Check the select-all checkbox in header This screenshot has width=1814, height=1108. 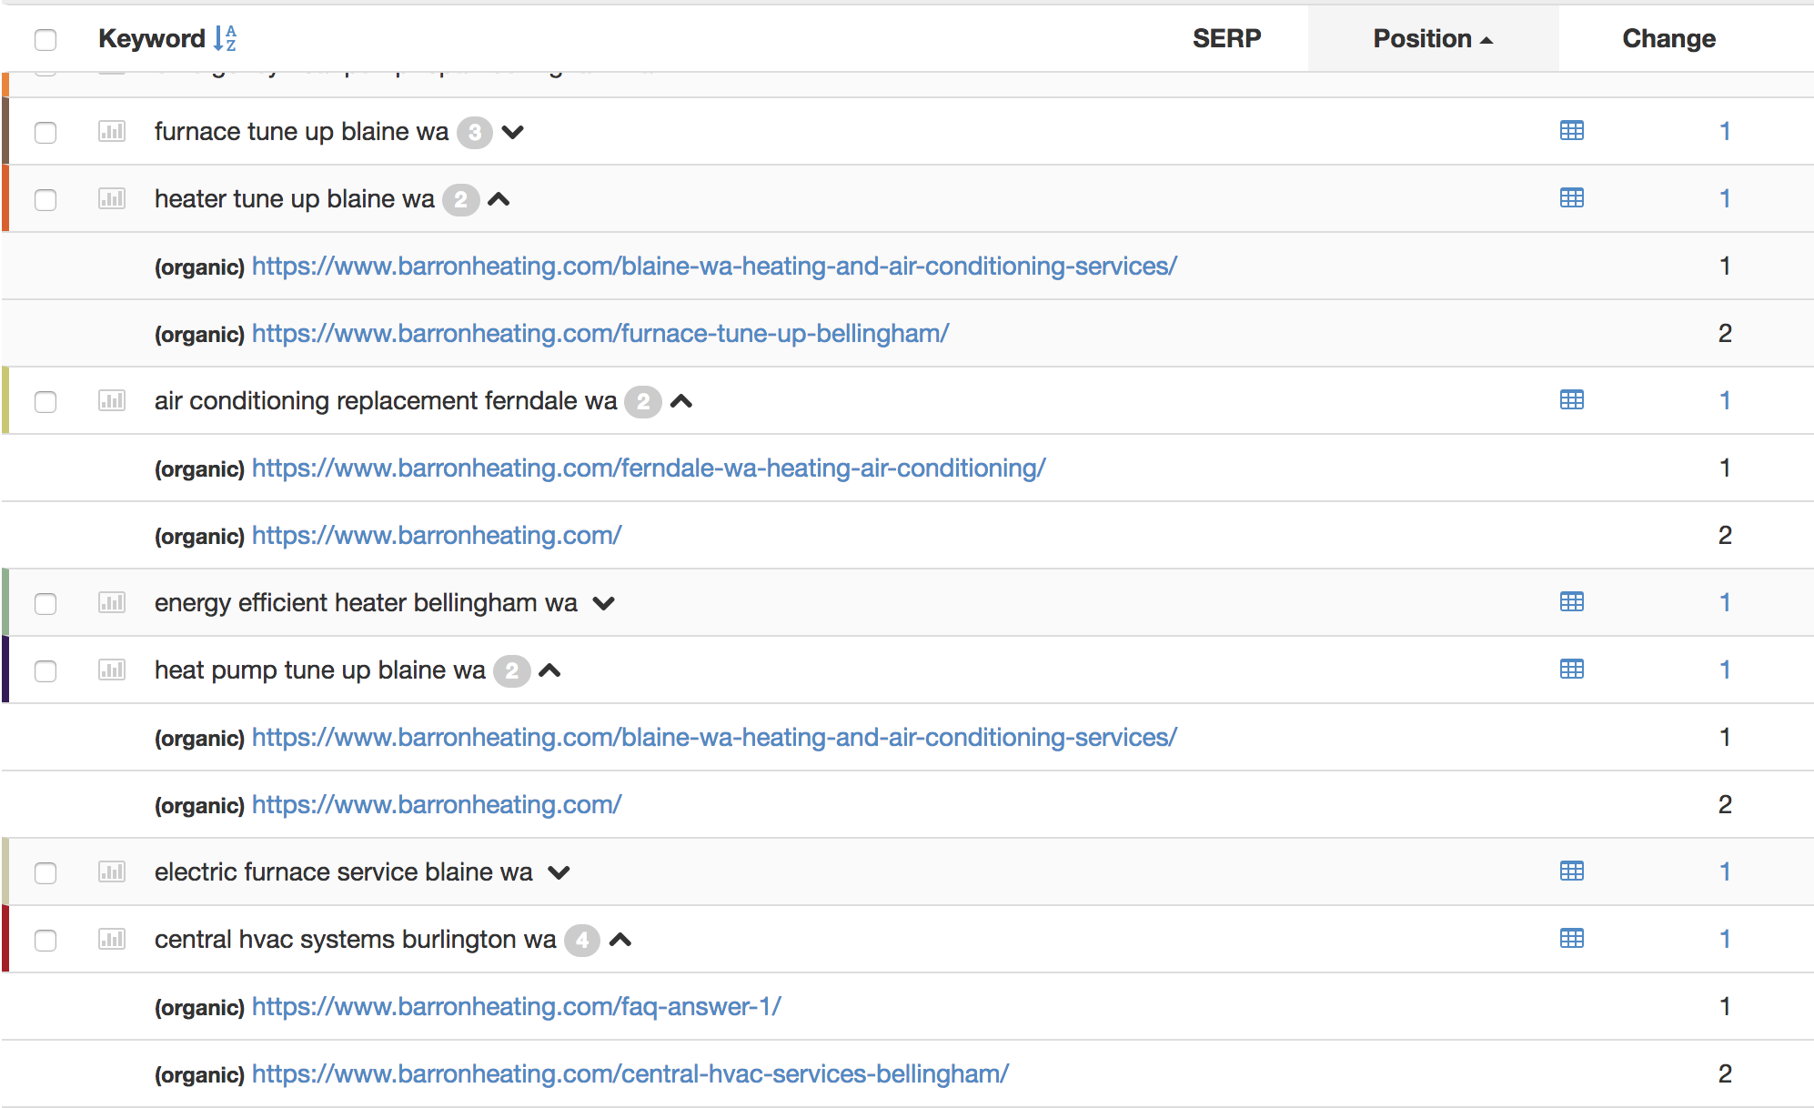pyautogui.click(x=45, y=39)
